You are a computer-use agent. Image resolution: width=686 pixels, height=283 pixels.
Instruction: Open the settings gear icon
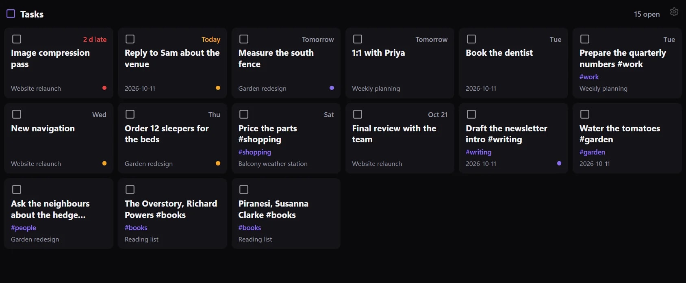[674, 12]
